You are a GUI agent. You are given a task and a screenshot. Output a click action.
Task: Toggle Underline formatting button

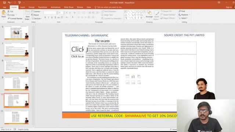[52, 17]
